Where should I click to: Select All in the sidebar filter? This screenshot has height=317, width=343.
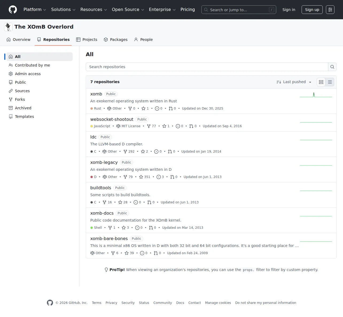pyautogui.click(x=40, y=57)
